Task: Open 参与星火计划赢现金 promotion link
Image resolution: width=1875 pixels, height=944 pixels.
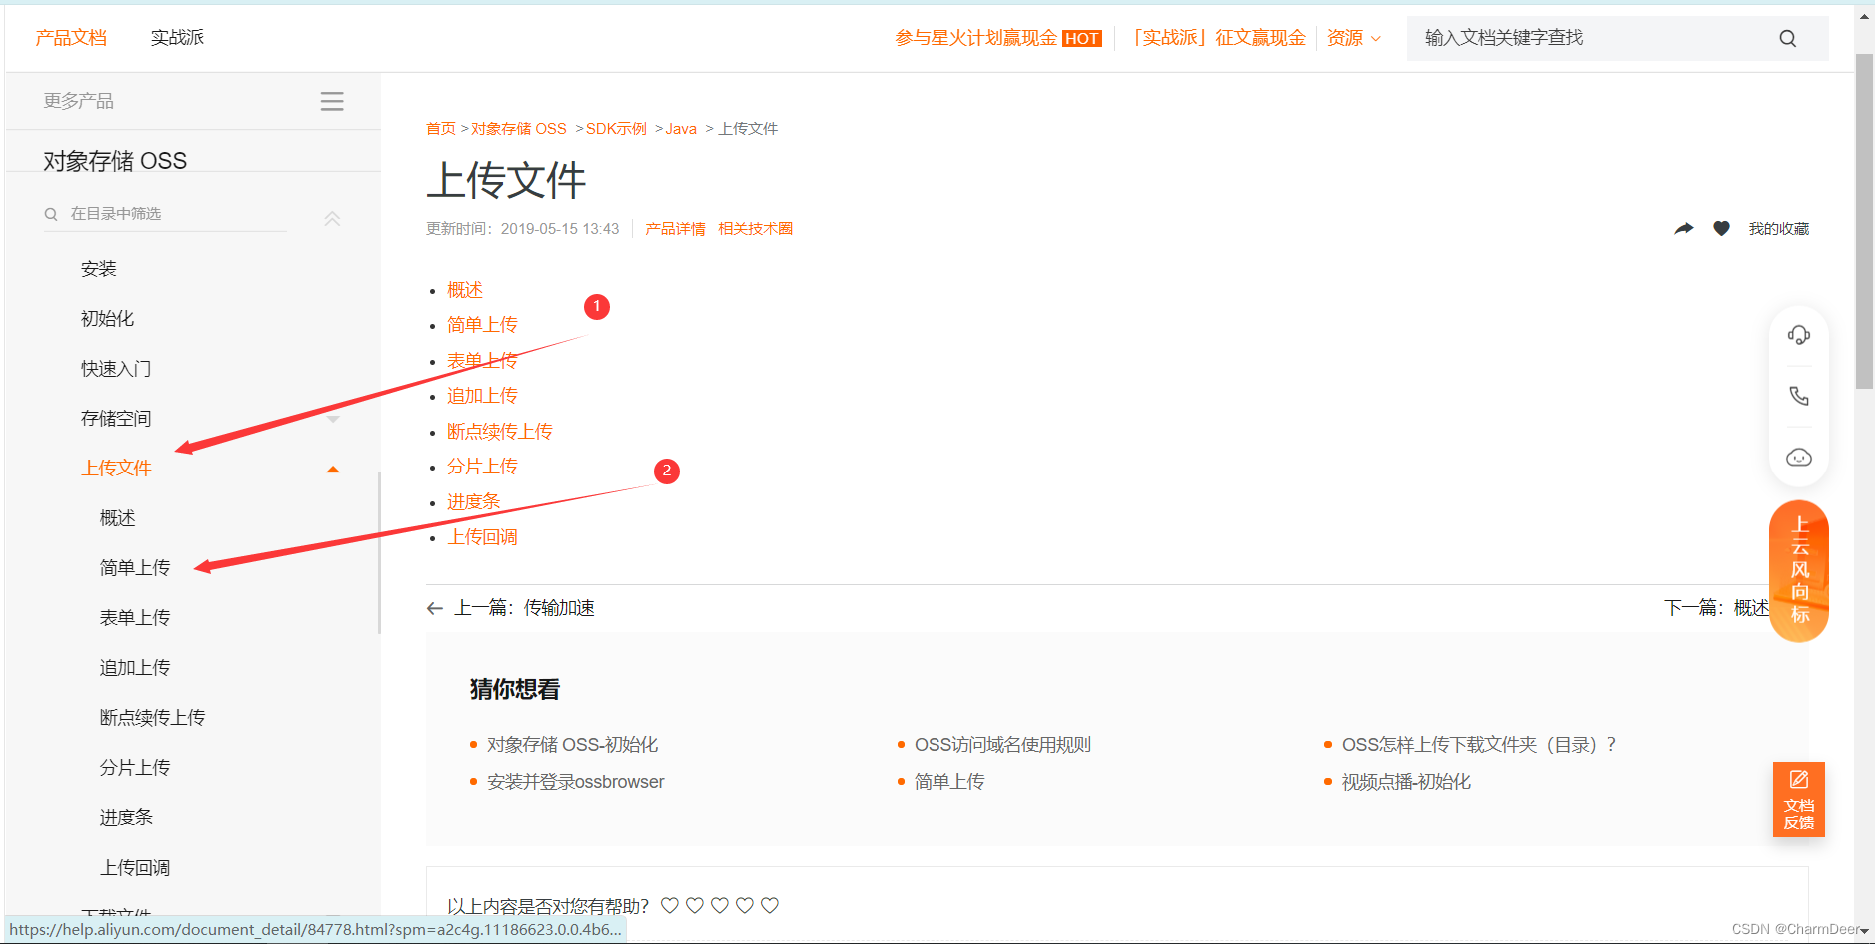Action: click(x=997, y=38)
